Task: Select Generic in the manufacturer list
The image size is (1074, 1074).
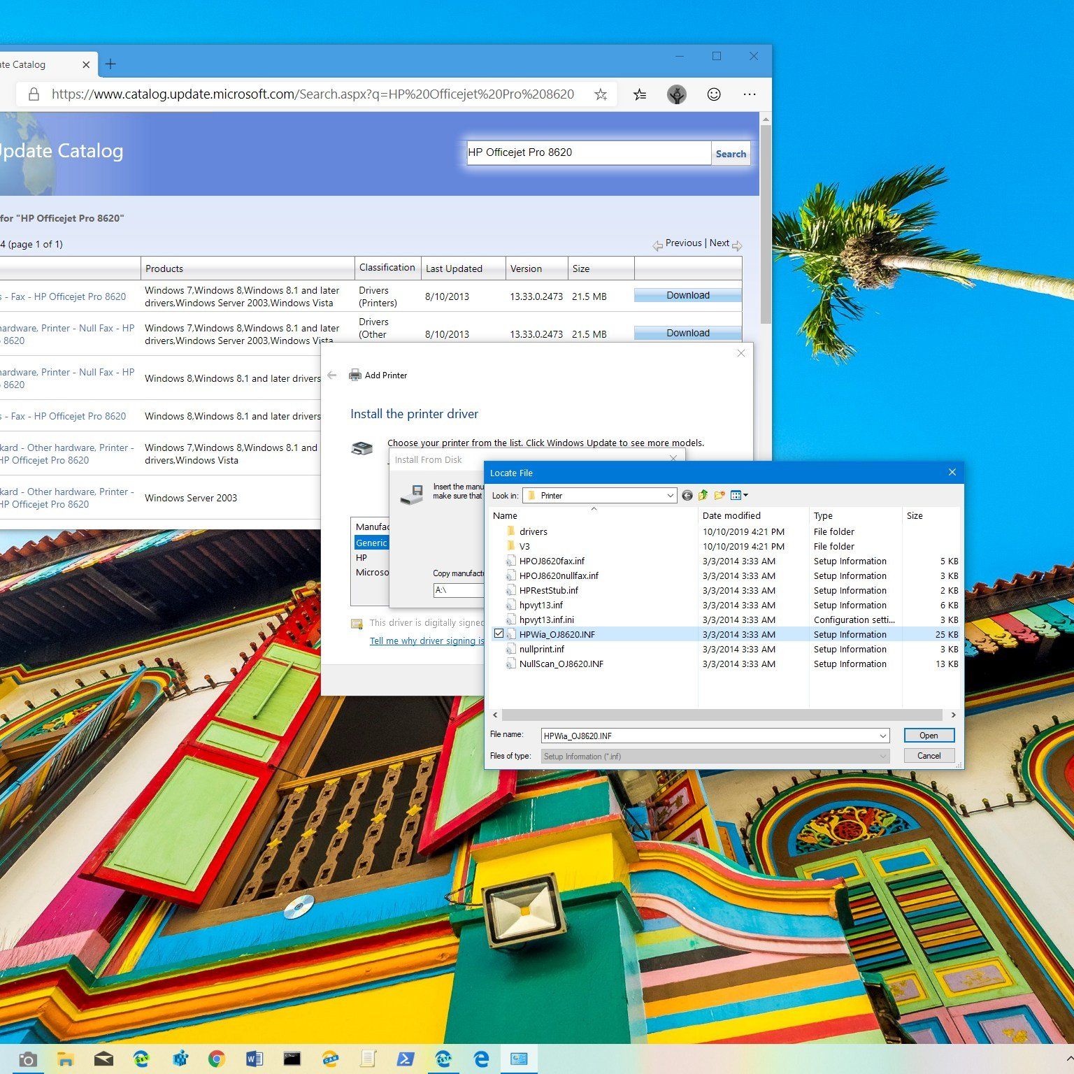Action: 371,543
